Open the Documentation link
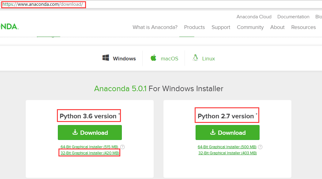The width and height of the screenshot is (322, 179). point(293,17)
